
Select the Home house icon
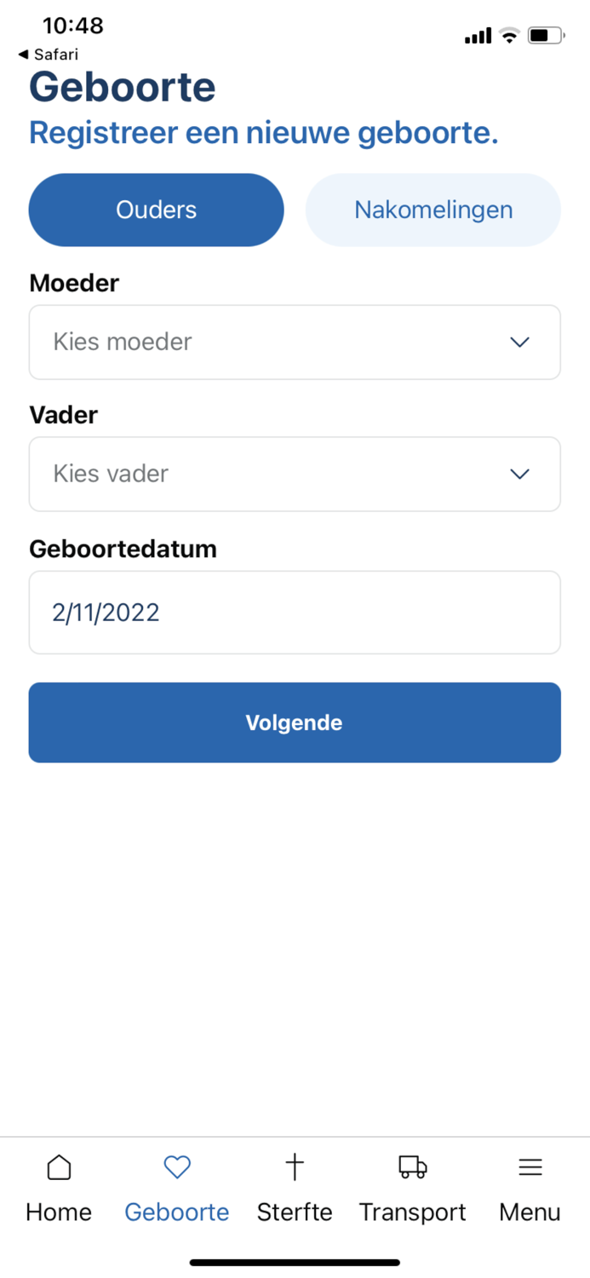click(x=58, y=1167)
